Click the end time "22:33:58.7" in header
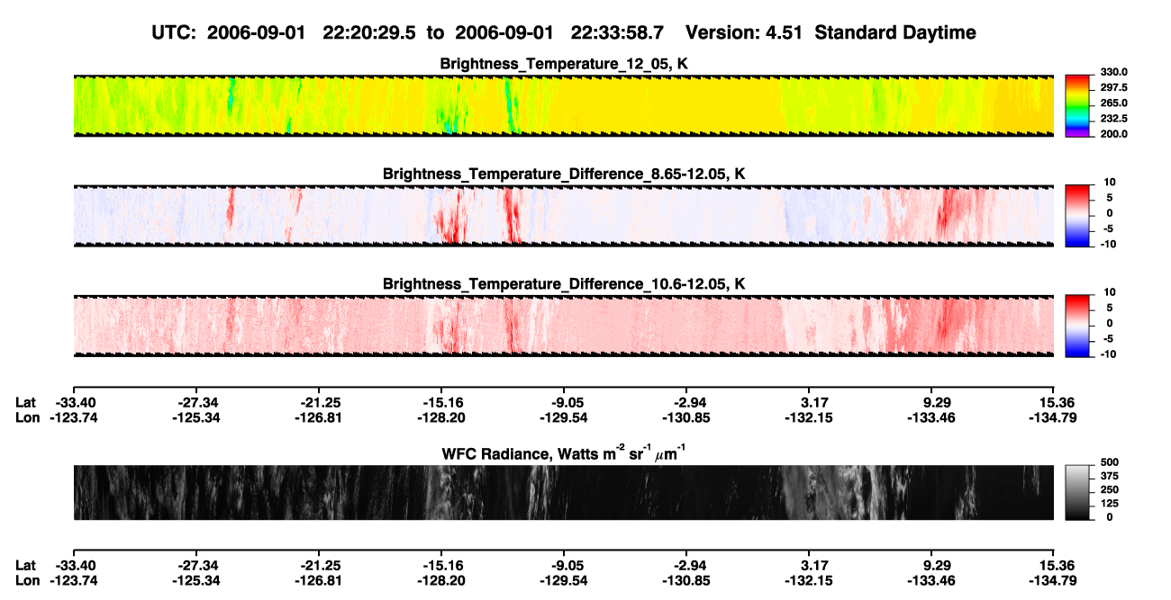Screen dimensions: 1171x600 [616, 32]
